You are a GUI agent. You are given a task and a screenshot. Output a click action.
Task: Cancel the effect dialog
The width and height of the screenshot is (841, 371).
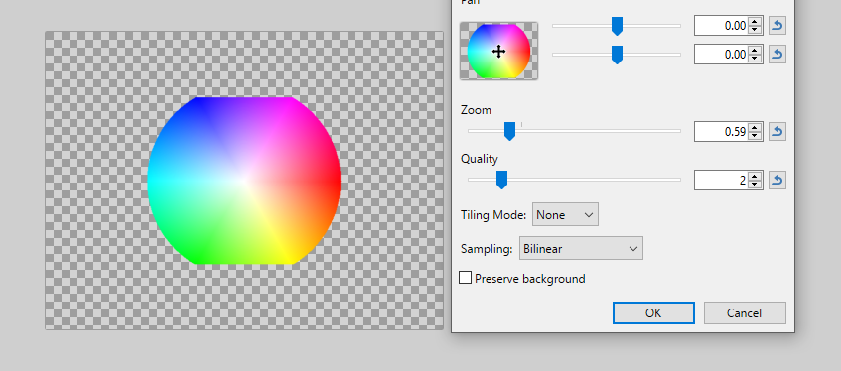[745, 313]
